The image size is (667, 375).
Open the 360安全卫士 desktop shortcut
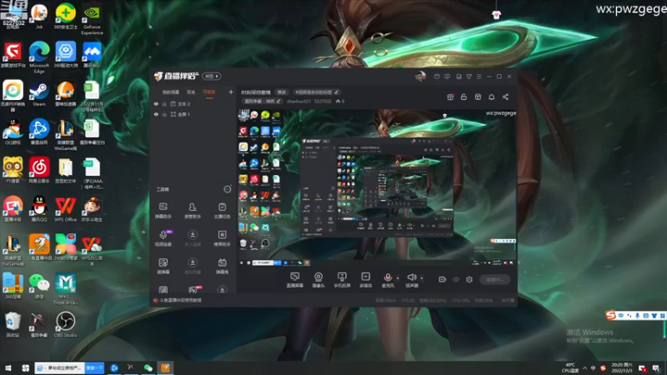[66, 16]
